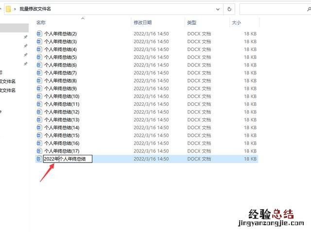Click the refresh button beside address bar
311x232 pixels.
pyautogui.click(x=229, y=9)
